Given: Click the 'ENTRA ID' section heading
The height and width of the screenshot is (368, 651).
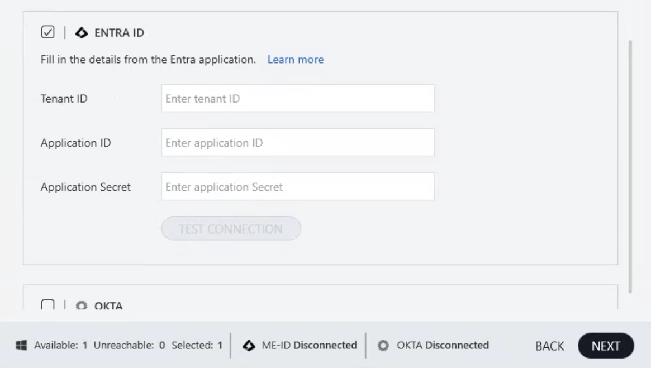Looking at the screenshot, I should click(119, 33).
